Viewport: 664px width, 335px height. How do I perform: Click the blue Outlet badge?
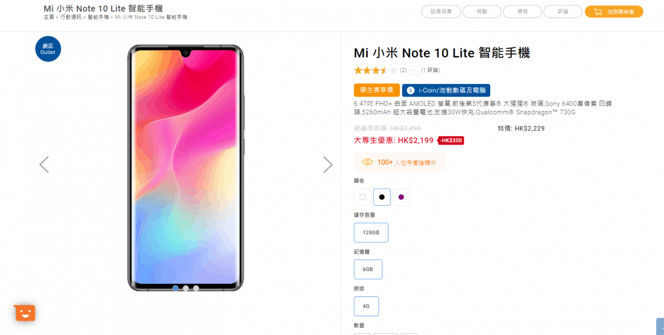(48, 49)
